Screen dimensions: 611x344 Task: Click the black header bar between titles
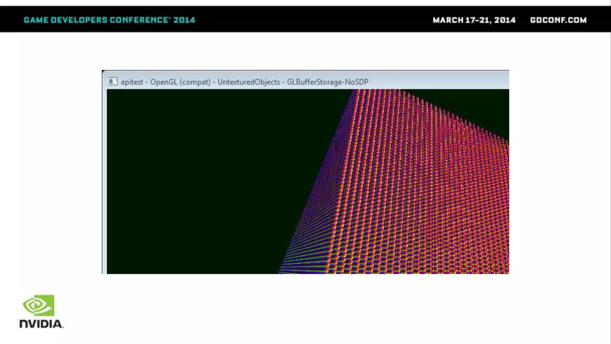[x=313, y=19]
